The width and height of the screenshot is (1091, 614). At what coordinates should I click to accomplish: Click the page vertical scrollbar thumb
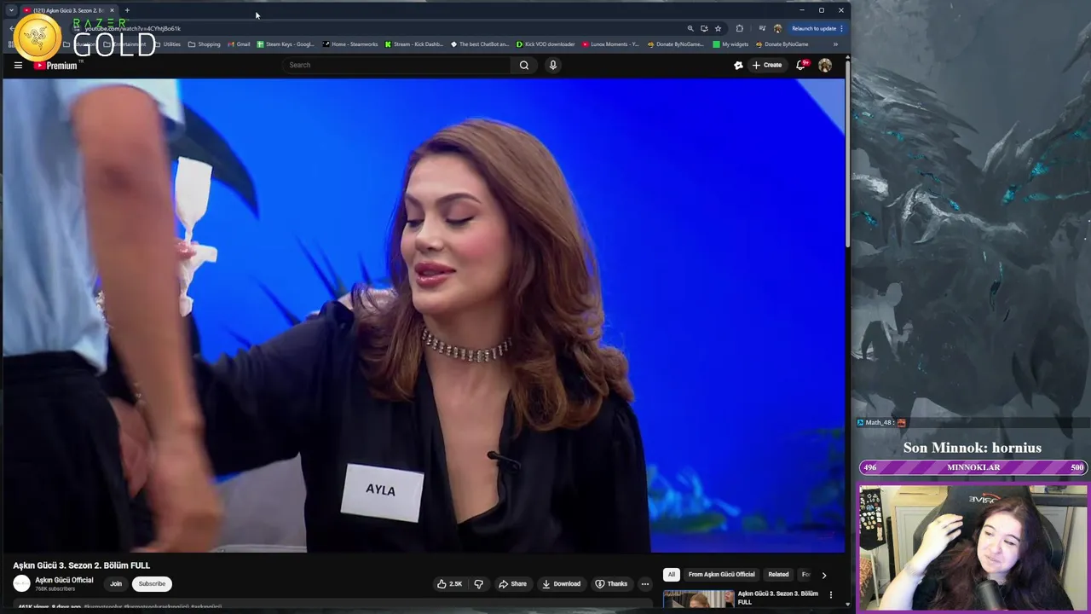pyautogui.click(x=847, y=153)
